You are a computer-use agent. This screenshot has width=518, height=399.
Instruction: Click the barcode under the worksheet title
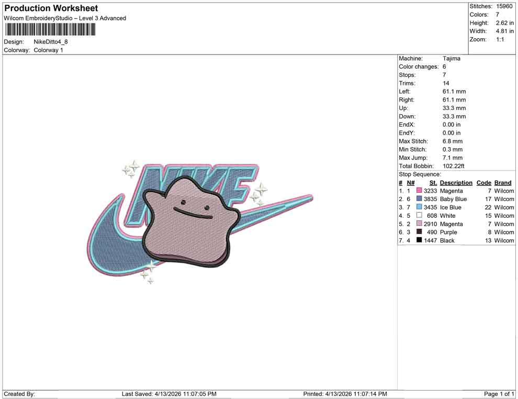[50, 29]
